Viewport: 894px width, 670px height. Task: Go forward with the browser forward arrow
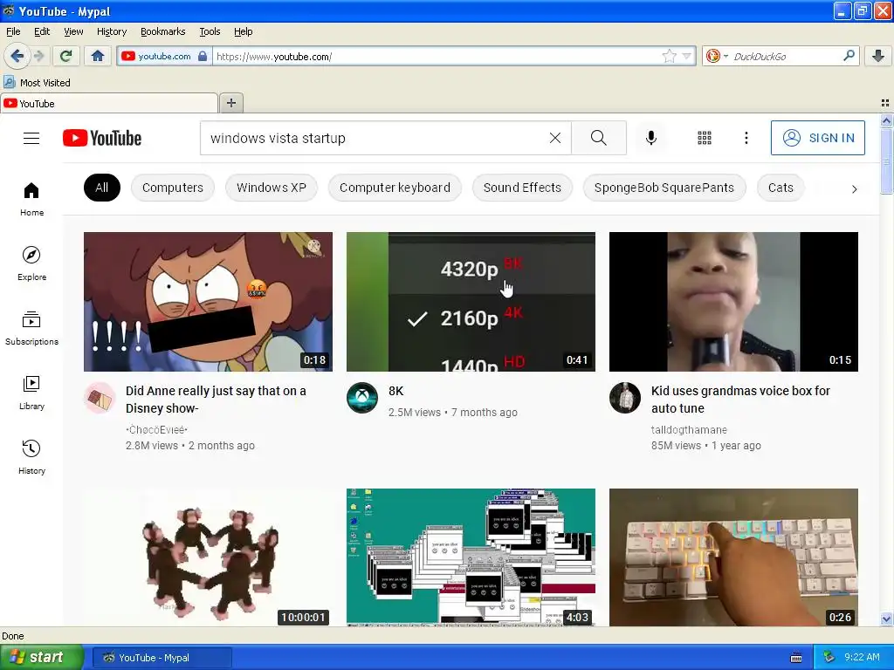click(x=38, y=56)
